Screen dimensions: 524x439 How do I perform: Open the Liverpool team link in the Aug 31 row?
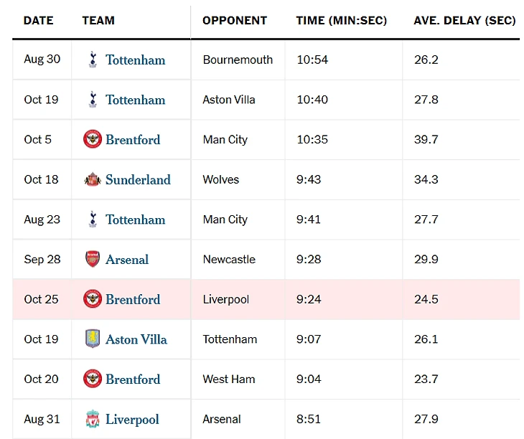click(x=132, y=419)
